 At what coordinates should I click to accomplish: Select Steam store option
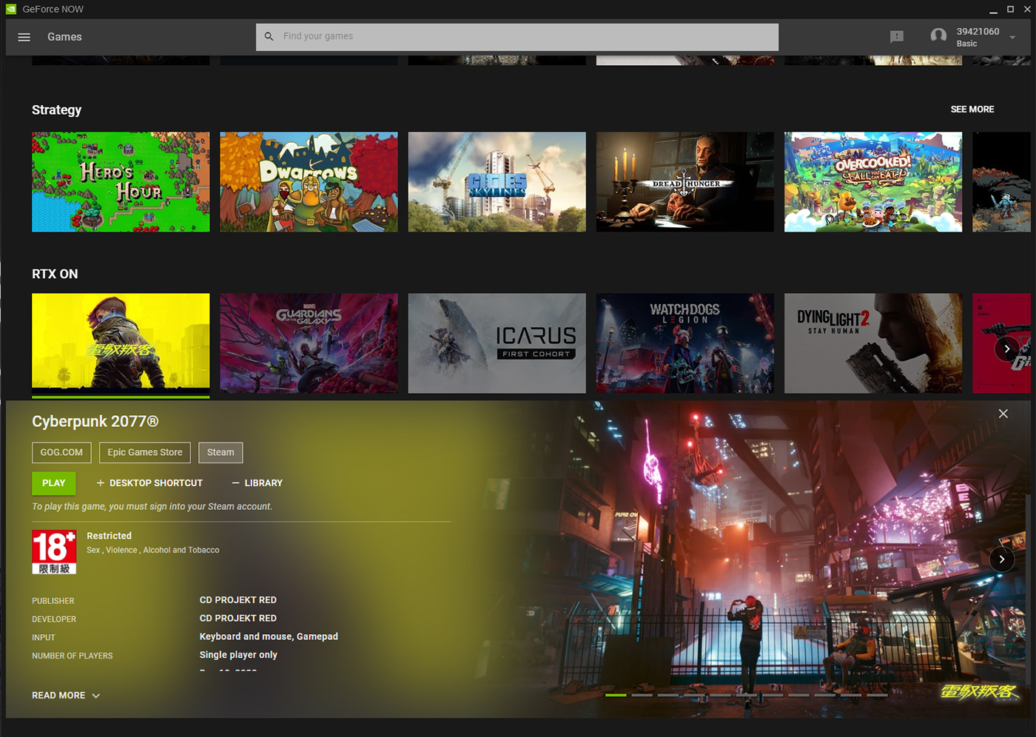(x=221, y=452)
